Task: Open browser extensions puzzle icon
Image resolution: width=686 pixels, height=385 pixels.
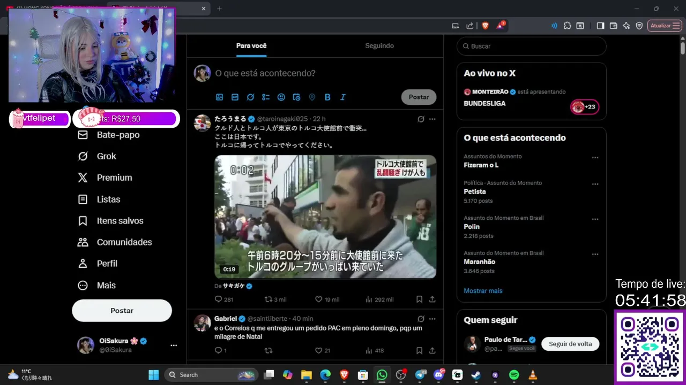Action: [x=567, y=26]
